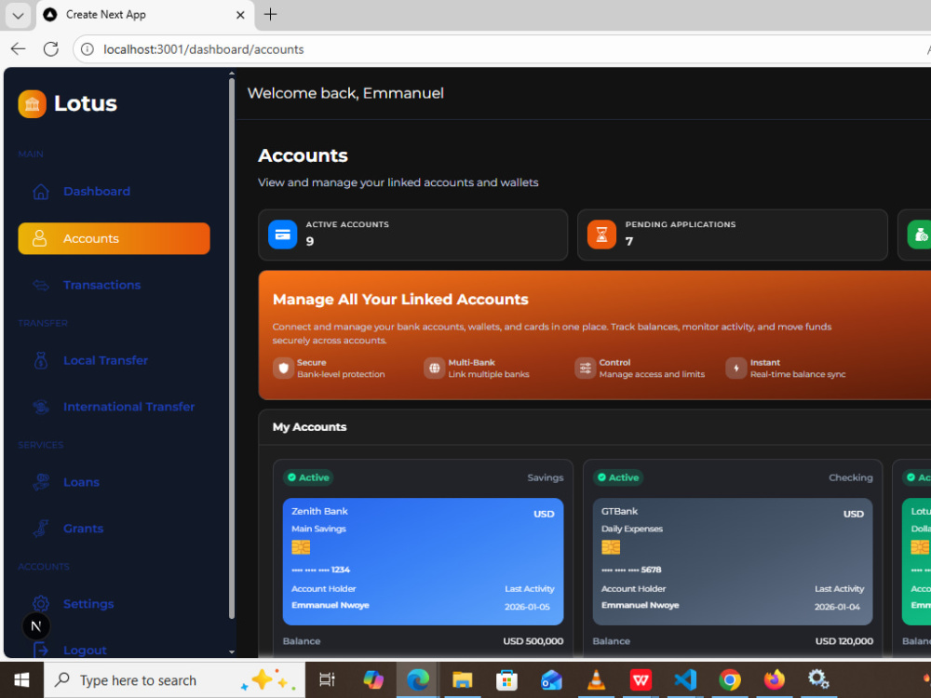Screen dimensions: 931x698
Task: Click the Transactions arrows icon
Action: (x=40, y=286)
